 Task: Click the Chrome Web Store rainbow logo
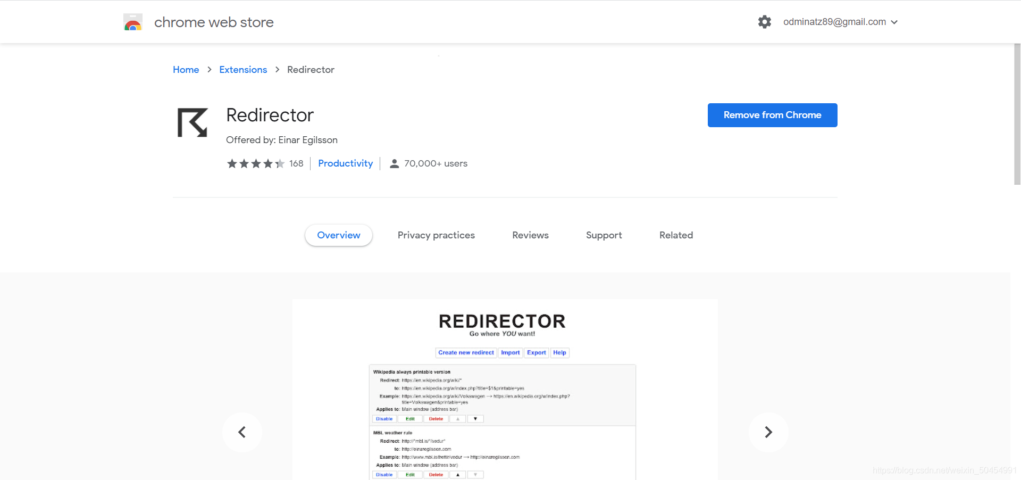point(133,22)
